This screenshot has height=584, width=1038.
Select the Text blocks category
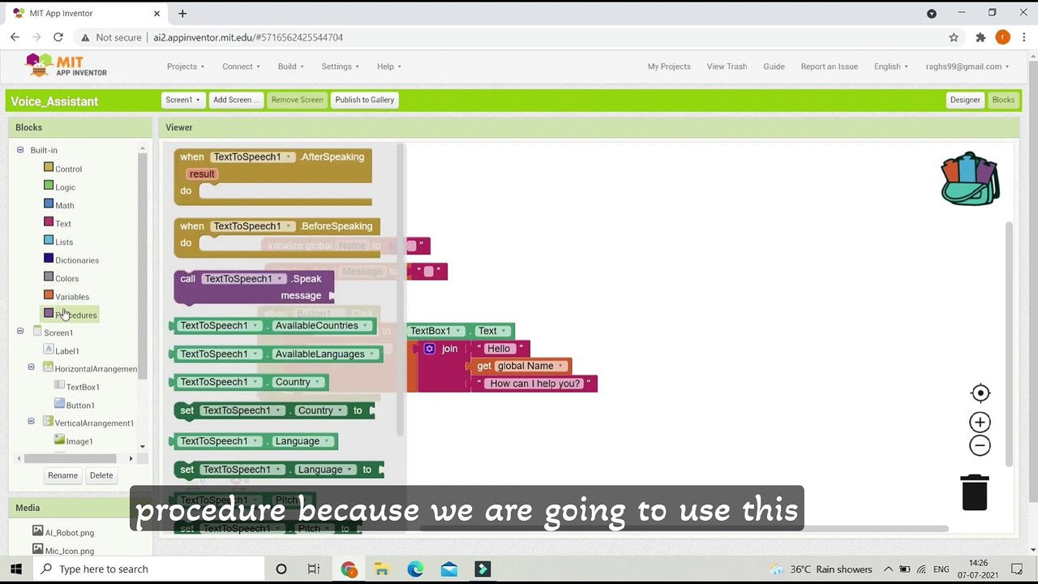(x=62, y=224)
